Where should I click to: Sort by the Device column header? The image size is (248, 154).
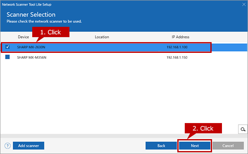(24, 37)
